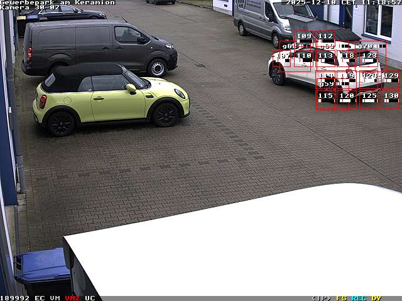Click the yellow DY status indicator

pos(376,298)
